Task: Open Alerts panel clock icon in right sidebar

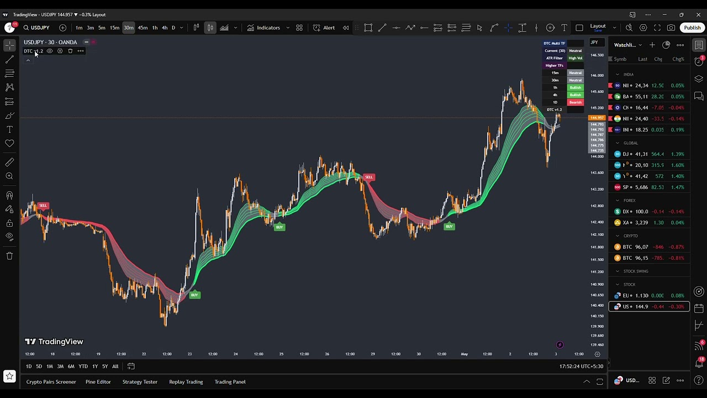Action: (x=699, y=62)
